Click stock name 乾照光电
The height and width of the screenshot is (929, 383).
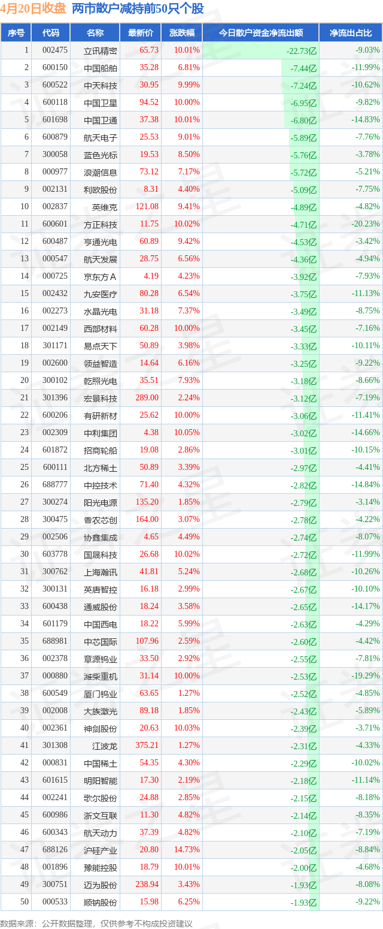tap(101, 381)
